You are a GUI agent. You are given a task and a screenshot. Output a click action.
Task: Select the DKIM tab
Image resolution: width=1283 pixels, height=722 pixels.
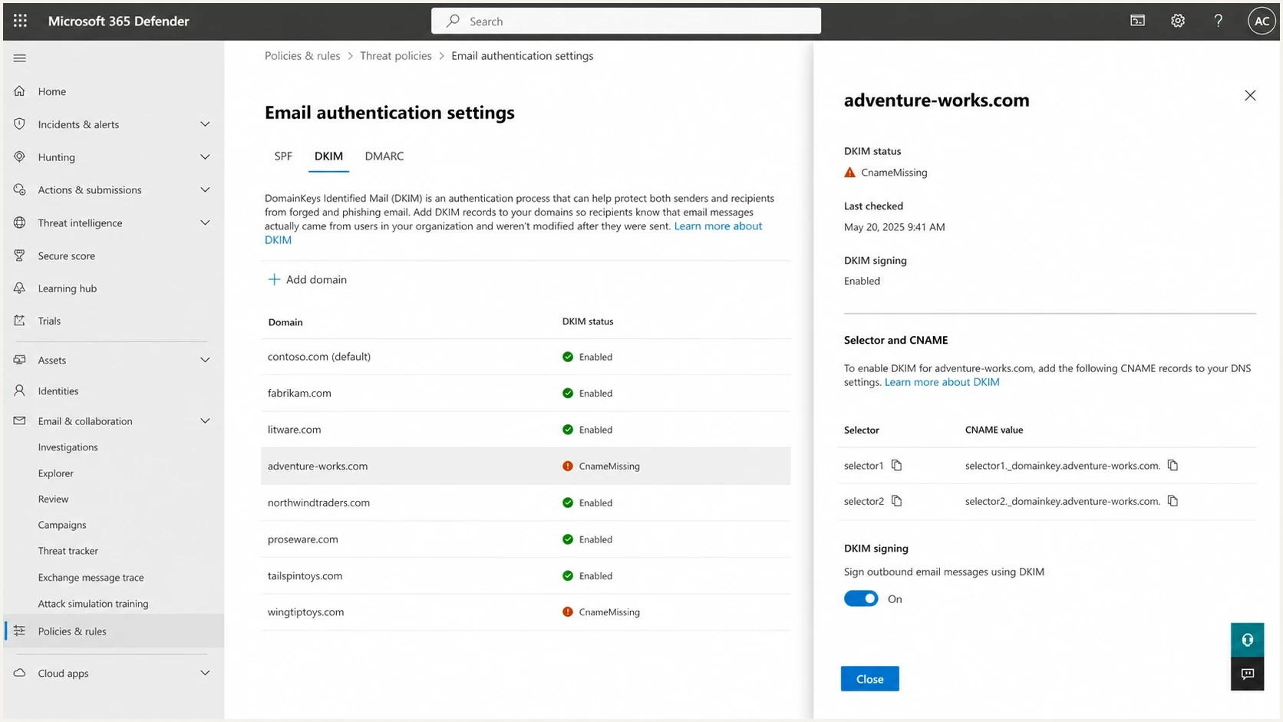click(x=328, y=156)
